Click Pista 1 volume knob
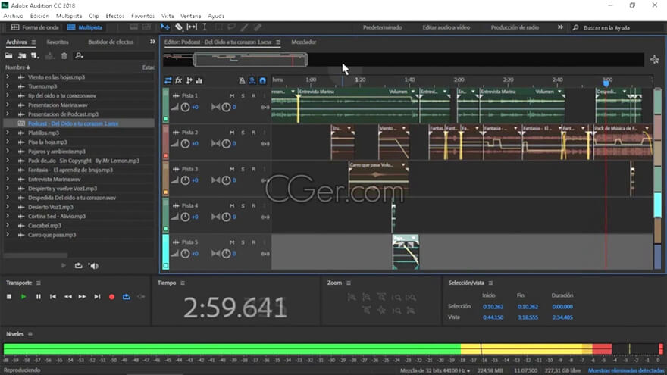 point(185,107)
